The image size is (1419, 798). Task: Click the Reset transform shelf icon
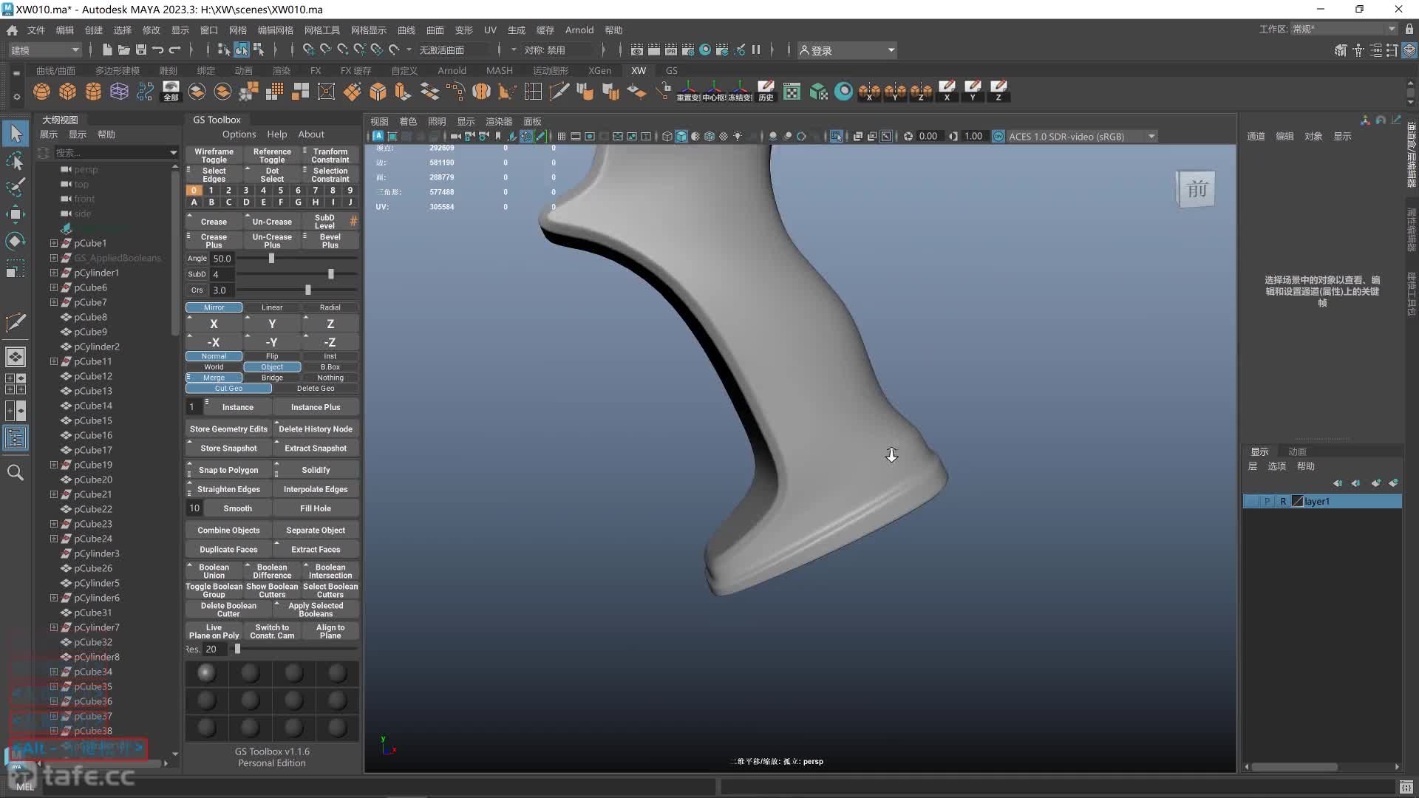[x=687, y=92]
